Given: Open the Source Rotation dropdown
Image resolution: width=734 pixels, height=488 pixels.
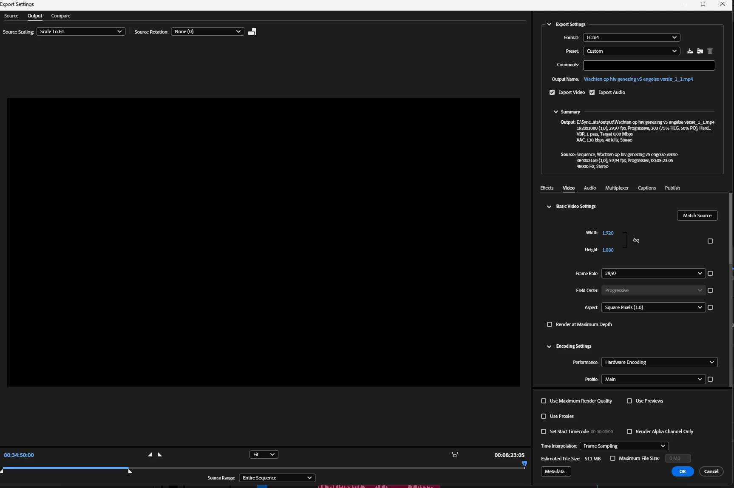Looking at the screenshot, I should click(x=207, y=31).
